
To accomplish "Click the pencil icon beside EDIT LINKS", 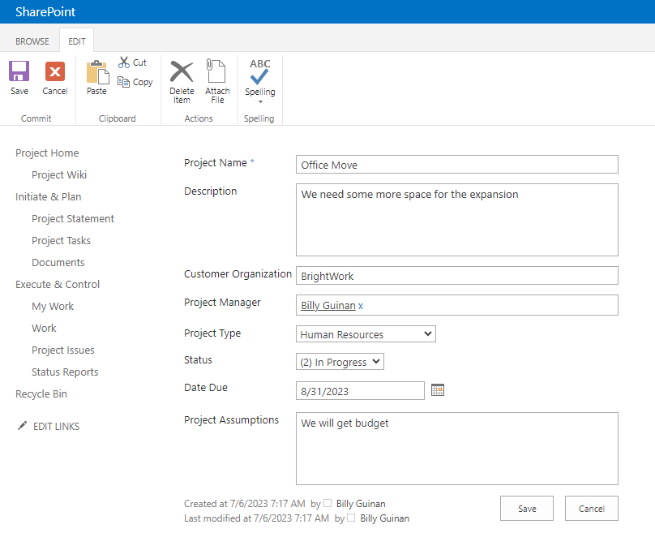I will [x=22, y=426].
